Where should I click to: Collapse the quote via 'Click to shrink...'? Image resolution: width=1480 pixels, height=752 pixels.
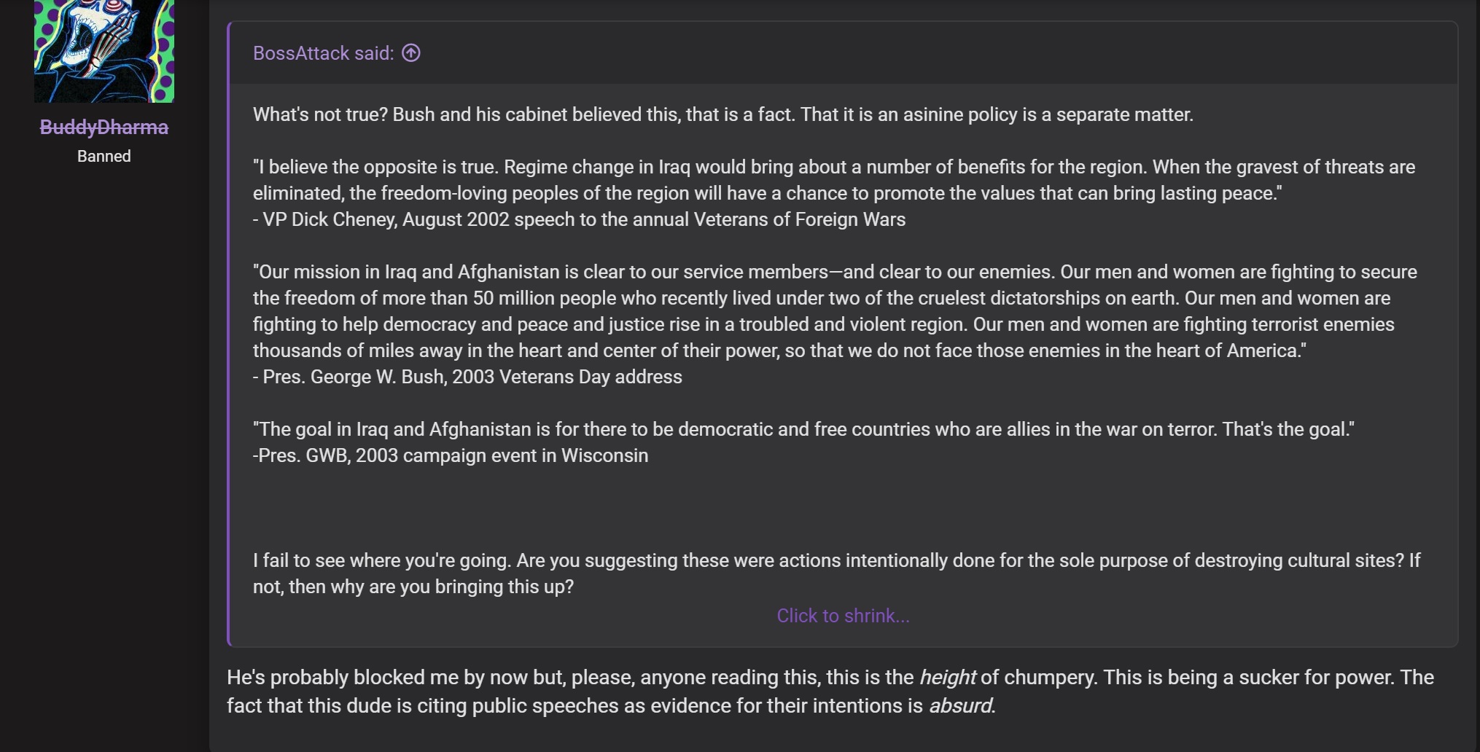tap(843, 616)
